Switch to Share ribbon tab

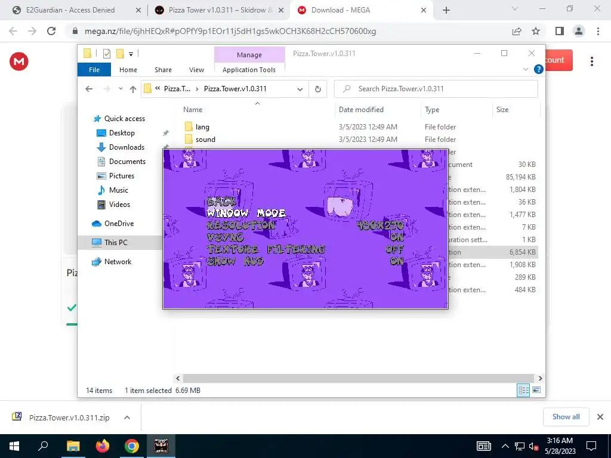163,70
